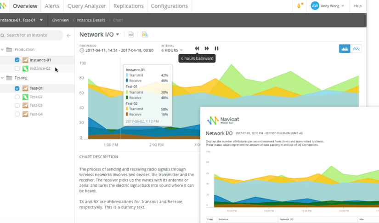This screenshot has width=379, height=223.
Task: Expand the Andy Wong account dropdown
Action: pos(343,6)
